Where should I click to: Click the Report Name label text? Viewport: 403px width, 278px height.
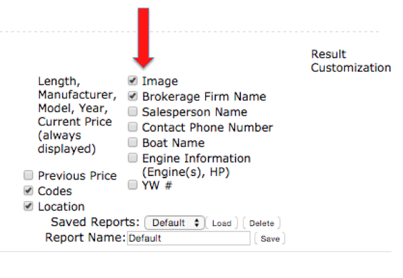pos(85,238)
